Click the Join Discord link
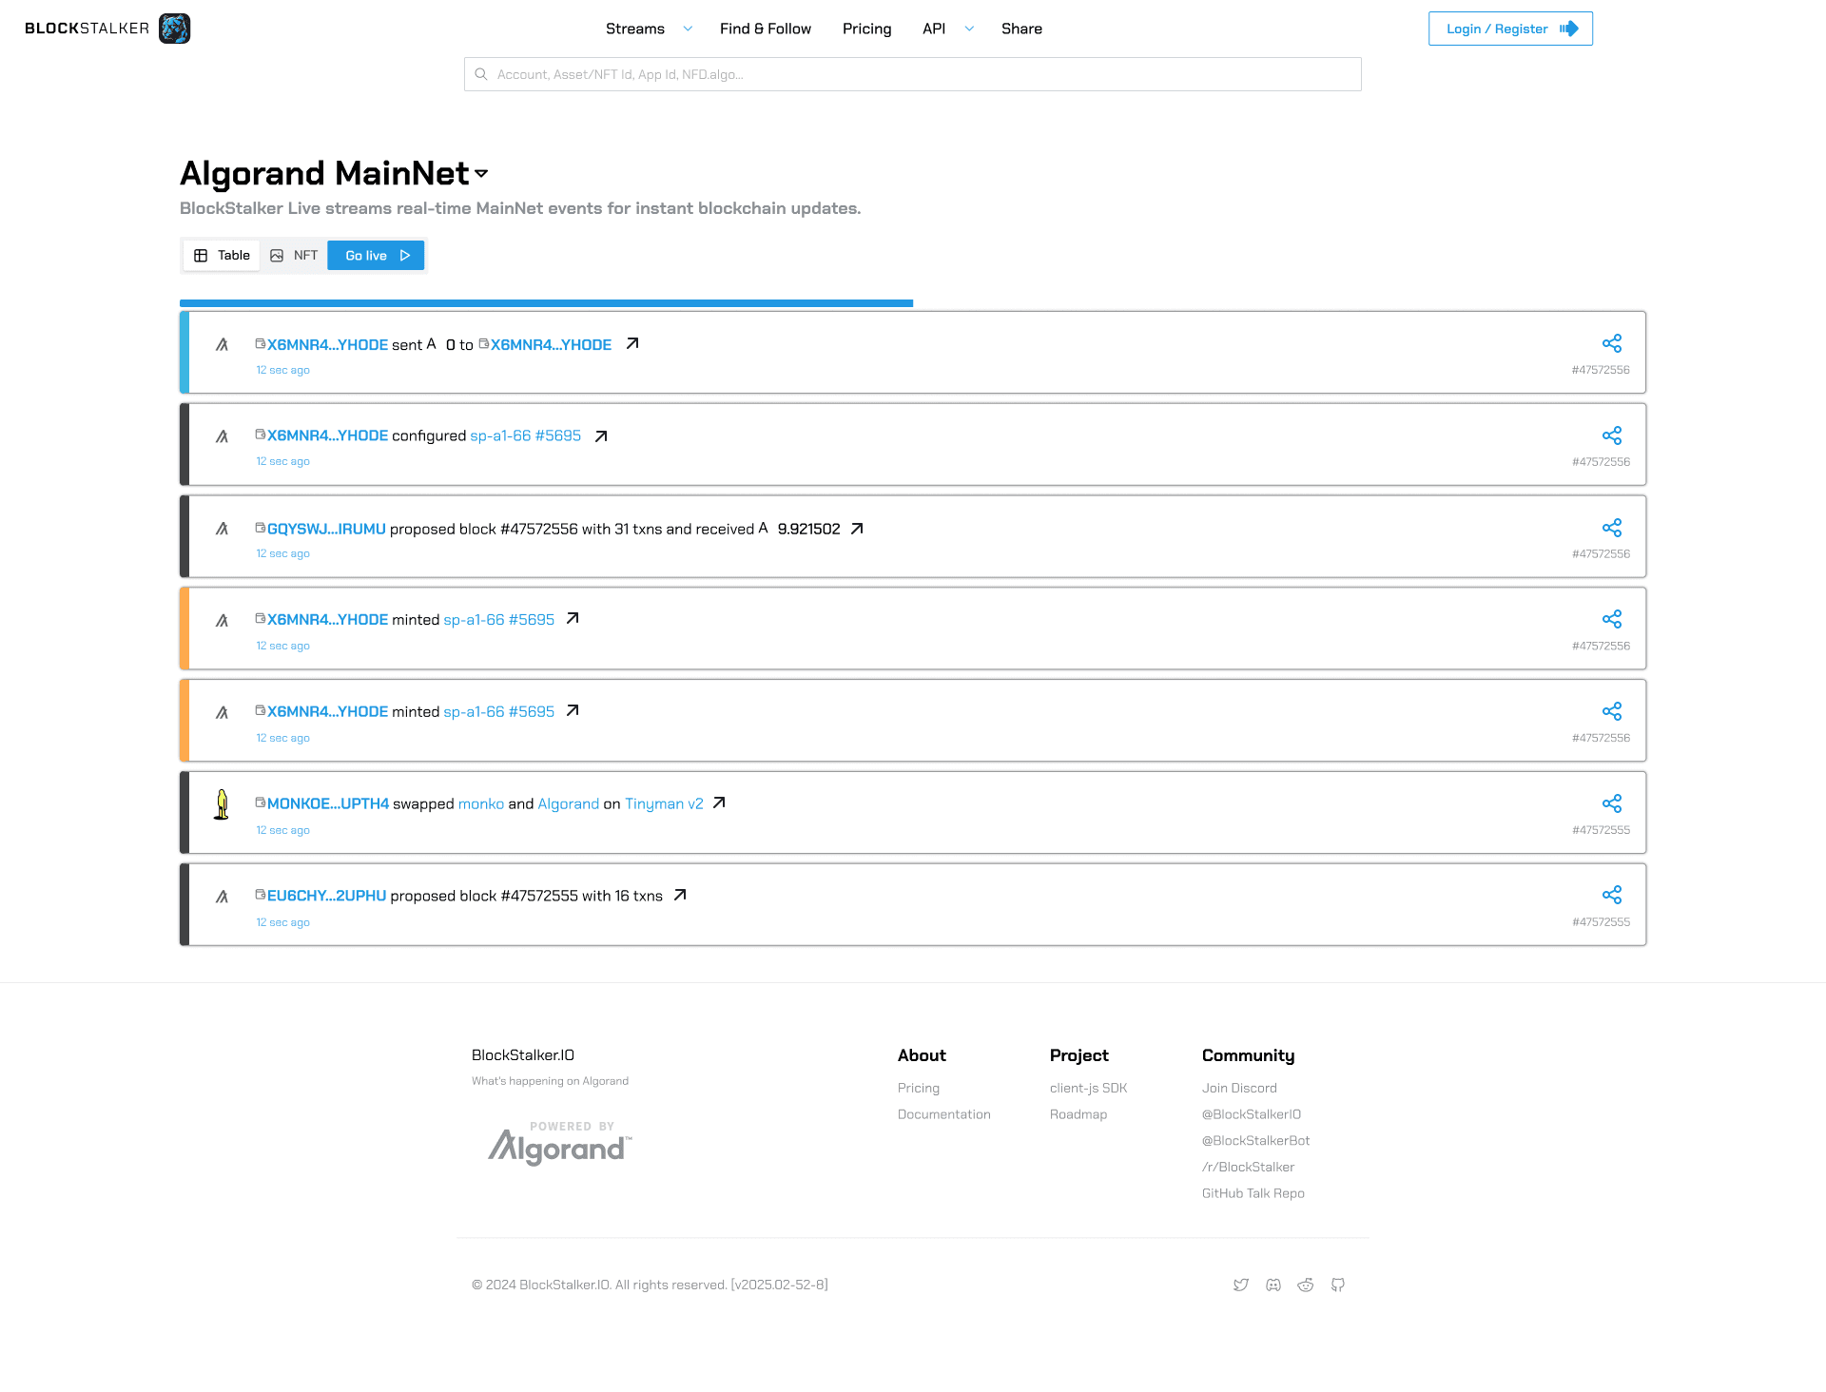The image size is (1826, 1392). pos(1239,1088)
